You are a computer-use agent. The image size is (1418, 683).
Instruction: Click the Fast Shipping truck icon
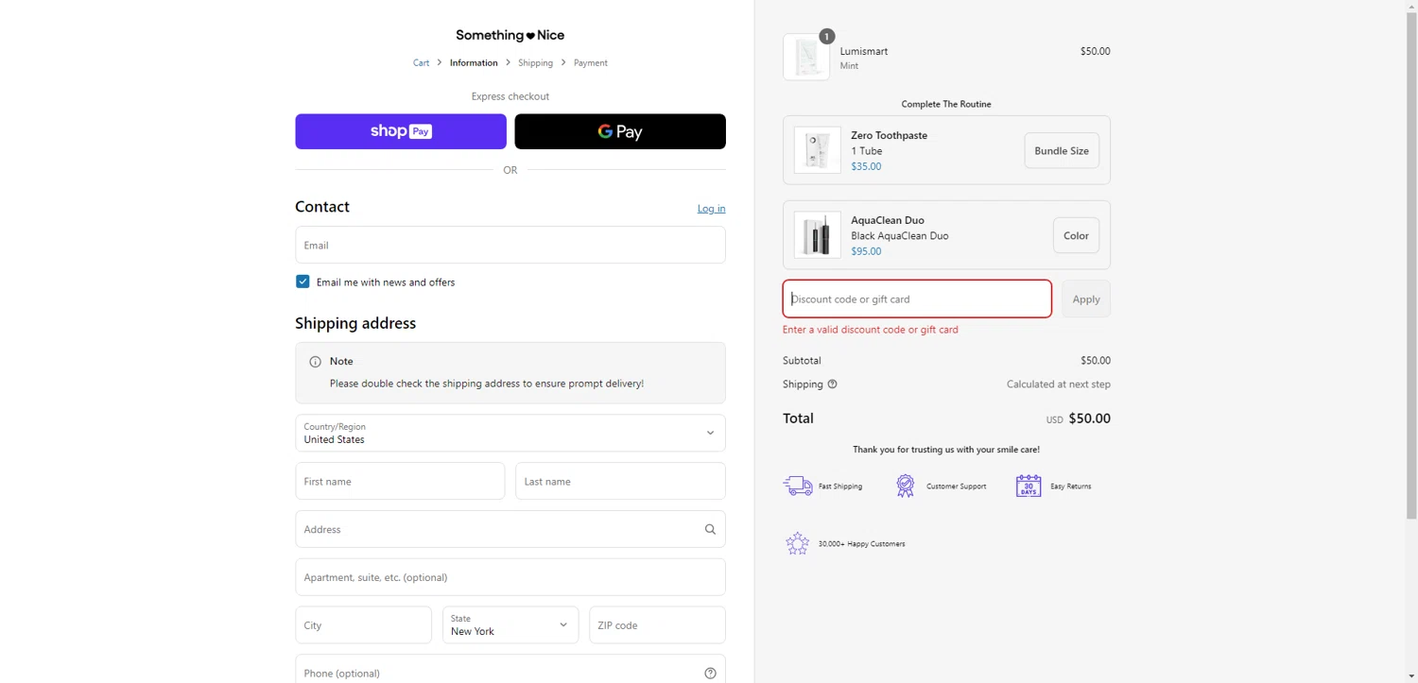[x=798, y=486]
